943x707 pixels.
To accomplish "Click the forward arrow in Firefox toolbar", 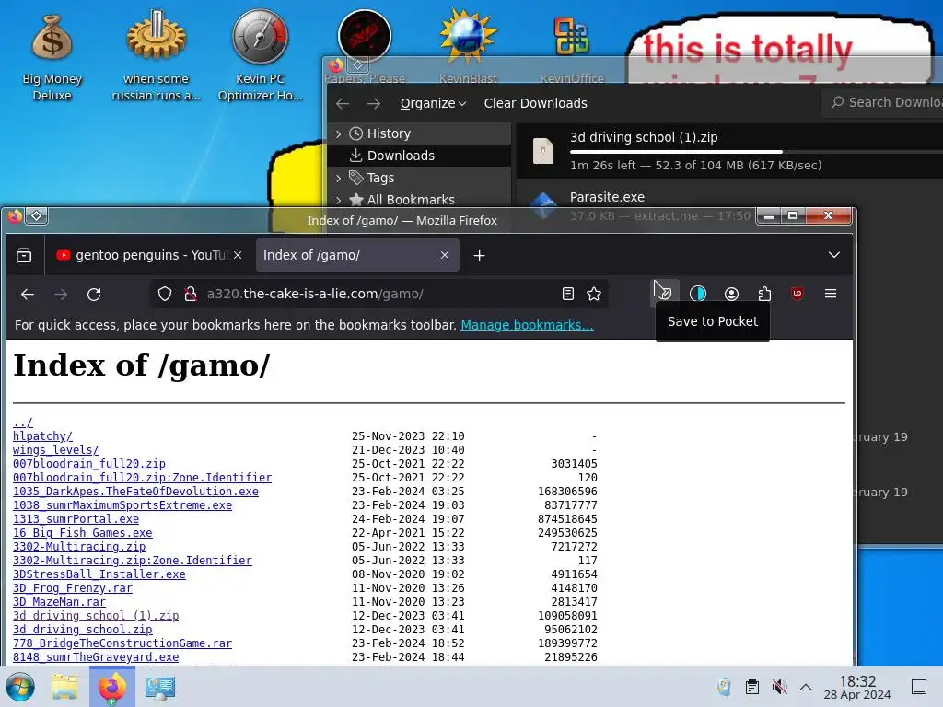I will [x=61, y=294].
